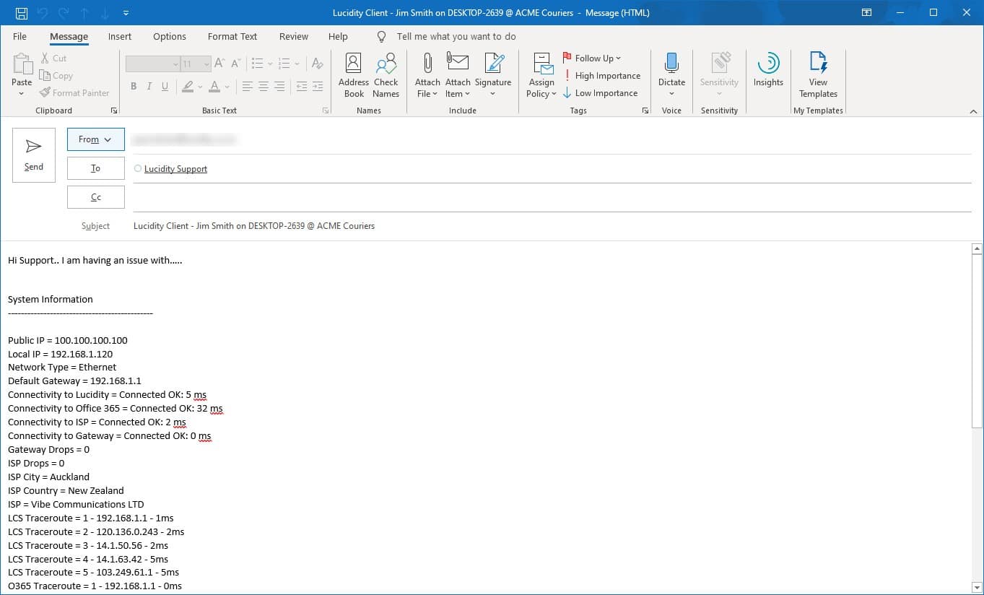
Task: Run Check Names on recipients
Action: (x=386, y=75)
